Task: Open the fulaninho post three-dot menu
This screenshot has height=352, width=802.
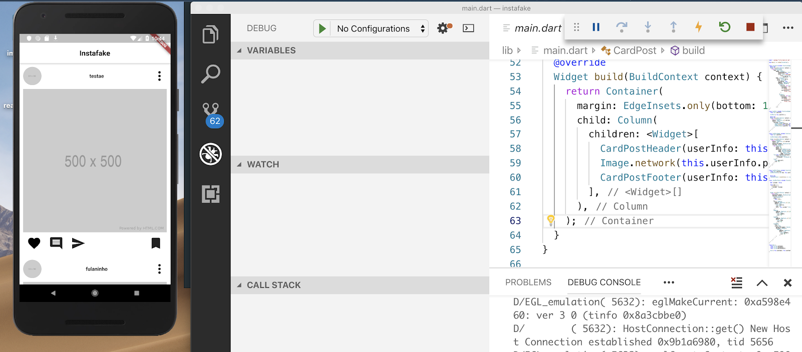Action: click(159, 269)
